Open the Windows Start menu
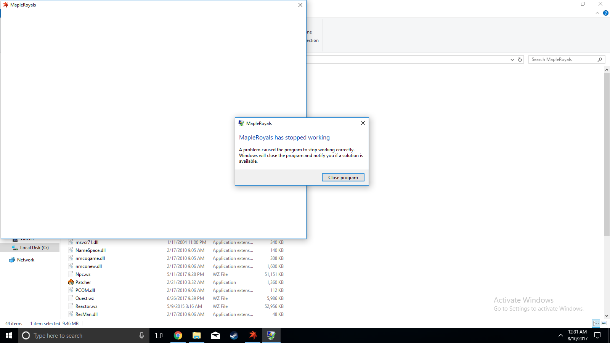Viewport: 610px width, 343px height. [9, 335]
